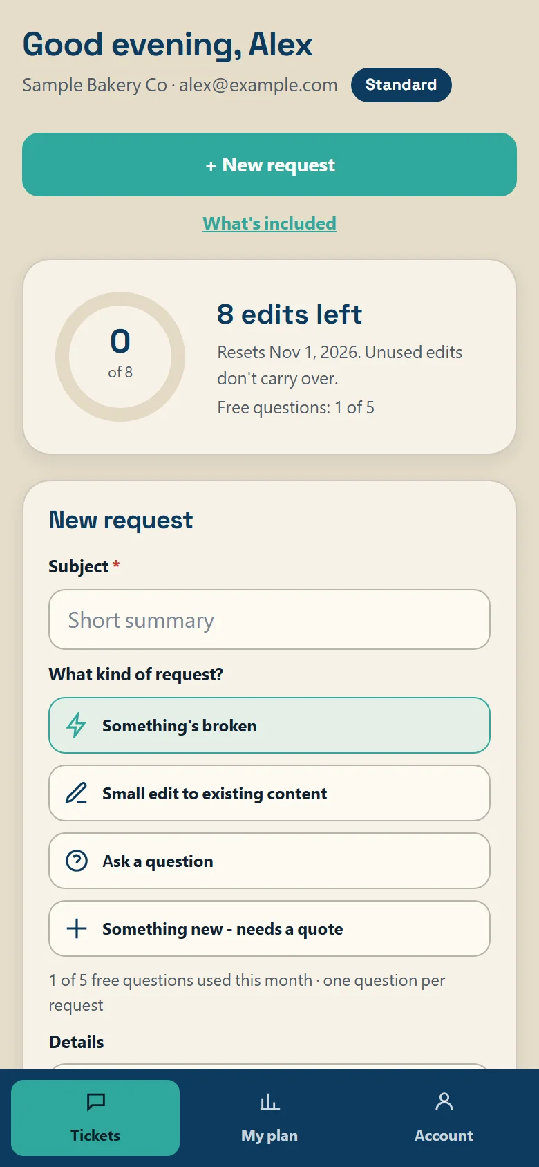Click the edits usage progress ring
539x1167 pixels.
[120, 357]
